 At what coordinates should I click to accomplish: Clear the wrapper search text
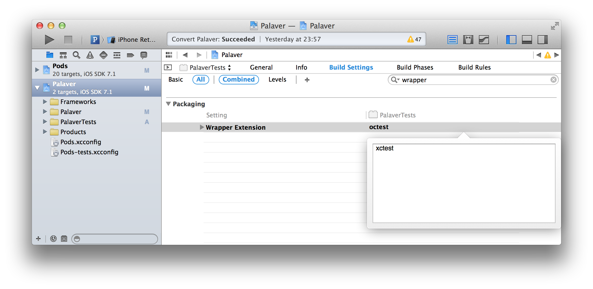coord(553,80)
